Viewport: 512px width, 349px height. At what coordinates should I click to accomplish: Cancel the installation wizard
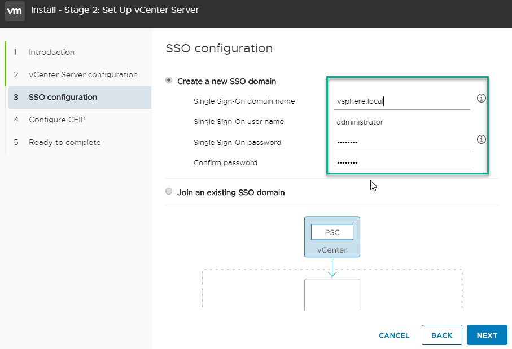click(394, 335)
